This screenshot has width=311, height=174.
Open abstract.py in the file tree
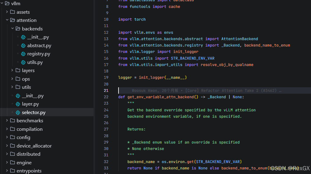(x=39, y=46)
